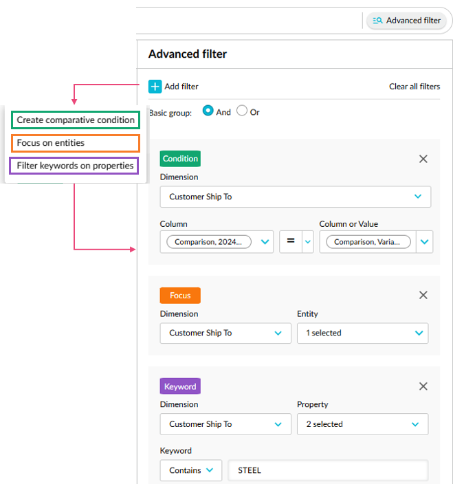Select the Or radio button
This screenshot has width=453, height=484.
(242, 111)
